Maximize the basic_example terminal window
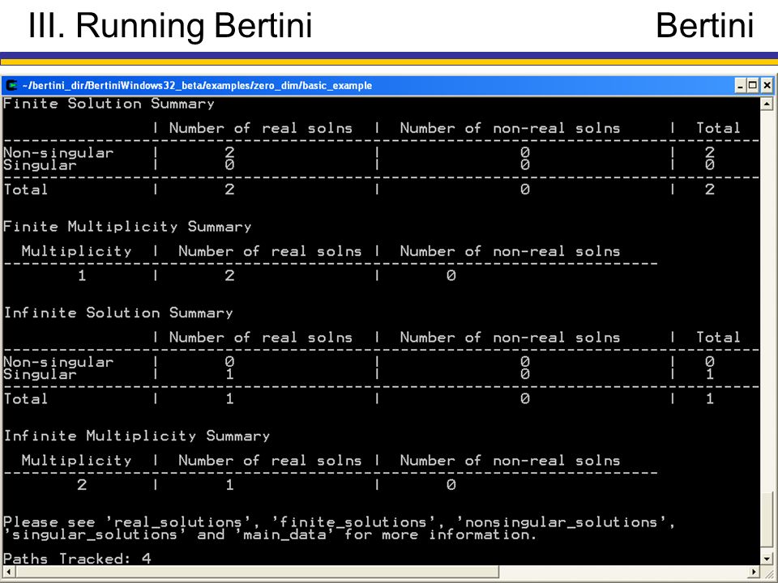The image size is (778, 583). [x=753, y=85]
